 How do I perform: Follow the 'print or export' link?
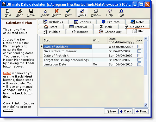tap(17, 109)
